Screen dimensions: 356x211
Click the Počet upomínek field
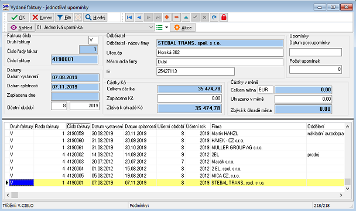316,69
